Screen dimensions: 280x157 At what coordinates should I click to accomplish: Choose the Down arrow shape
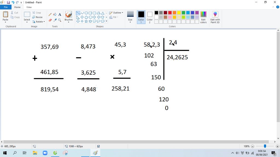pyautogui.click(x=78, y=21)
